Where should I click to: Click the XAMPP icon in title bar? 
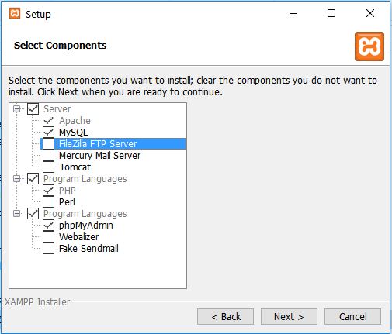click(x=15, y=13)
